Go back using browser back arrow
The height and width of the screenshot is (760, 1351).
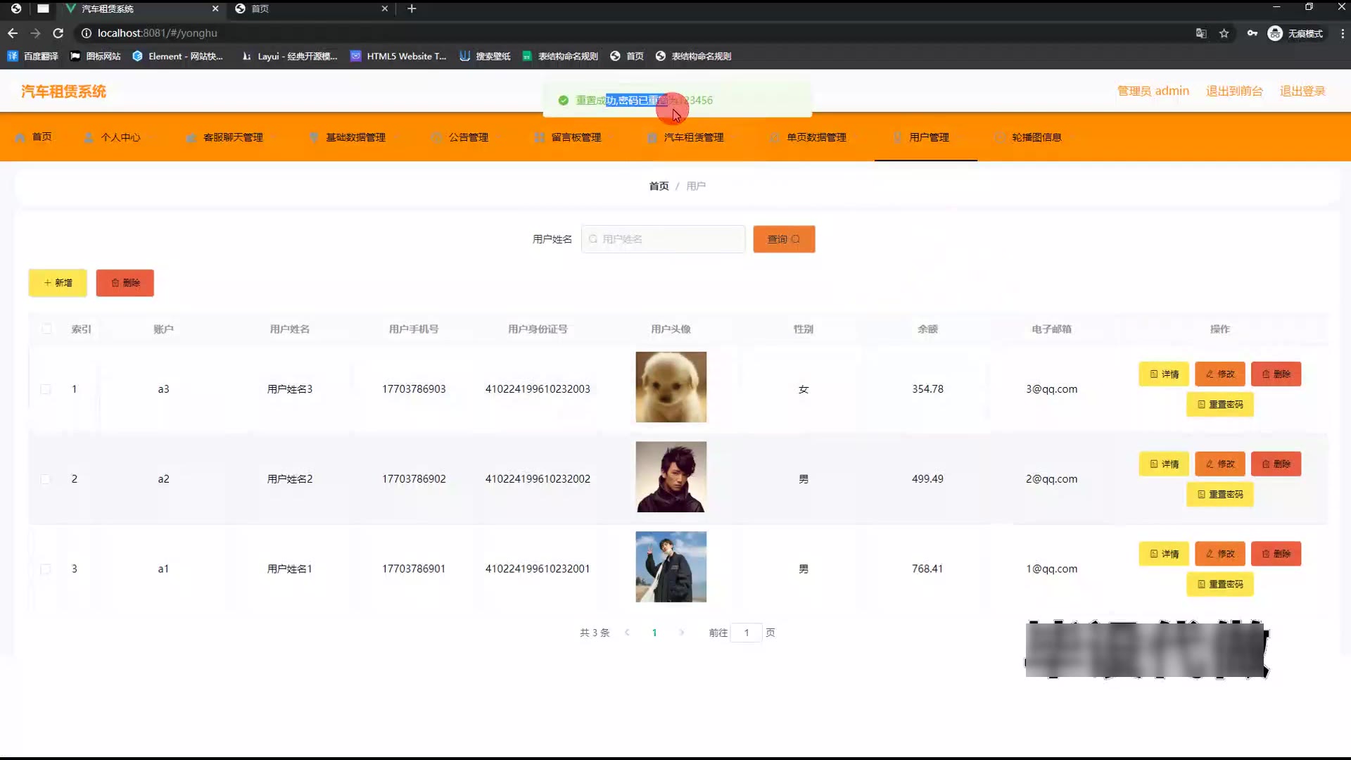click(x=13, y=33)
